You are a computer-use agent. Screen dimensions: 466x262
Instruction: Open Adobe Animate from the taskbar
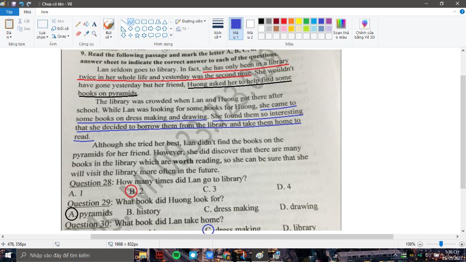point(159,255)
